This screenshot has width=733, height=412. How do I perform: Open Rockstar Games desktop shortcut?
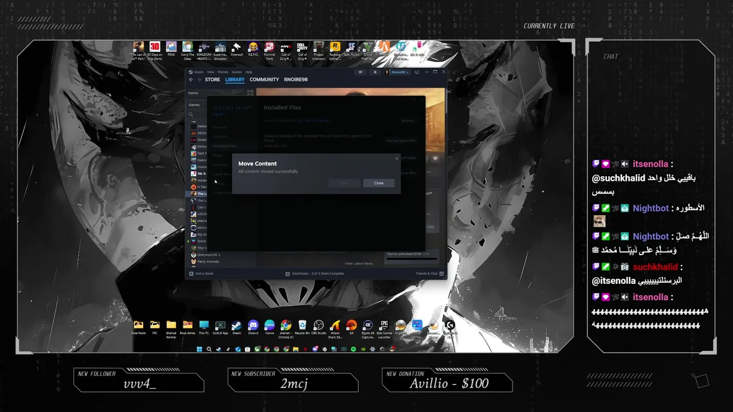pos(336,50)
